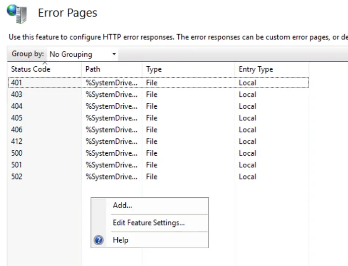Click the %SystemDrive... path for code 401

coord(111,83)
